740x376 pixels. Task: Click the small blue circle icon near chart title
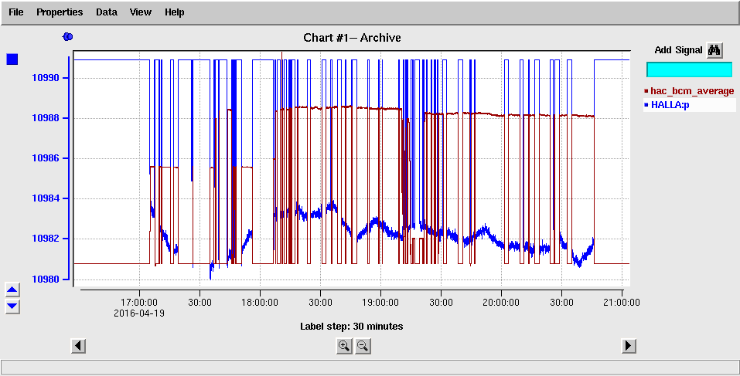[67, 36]
